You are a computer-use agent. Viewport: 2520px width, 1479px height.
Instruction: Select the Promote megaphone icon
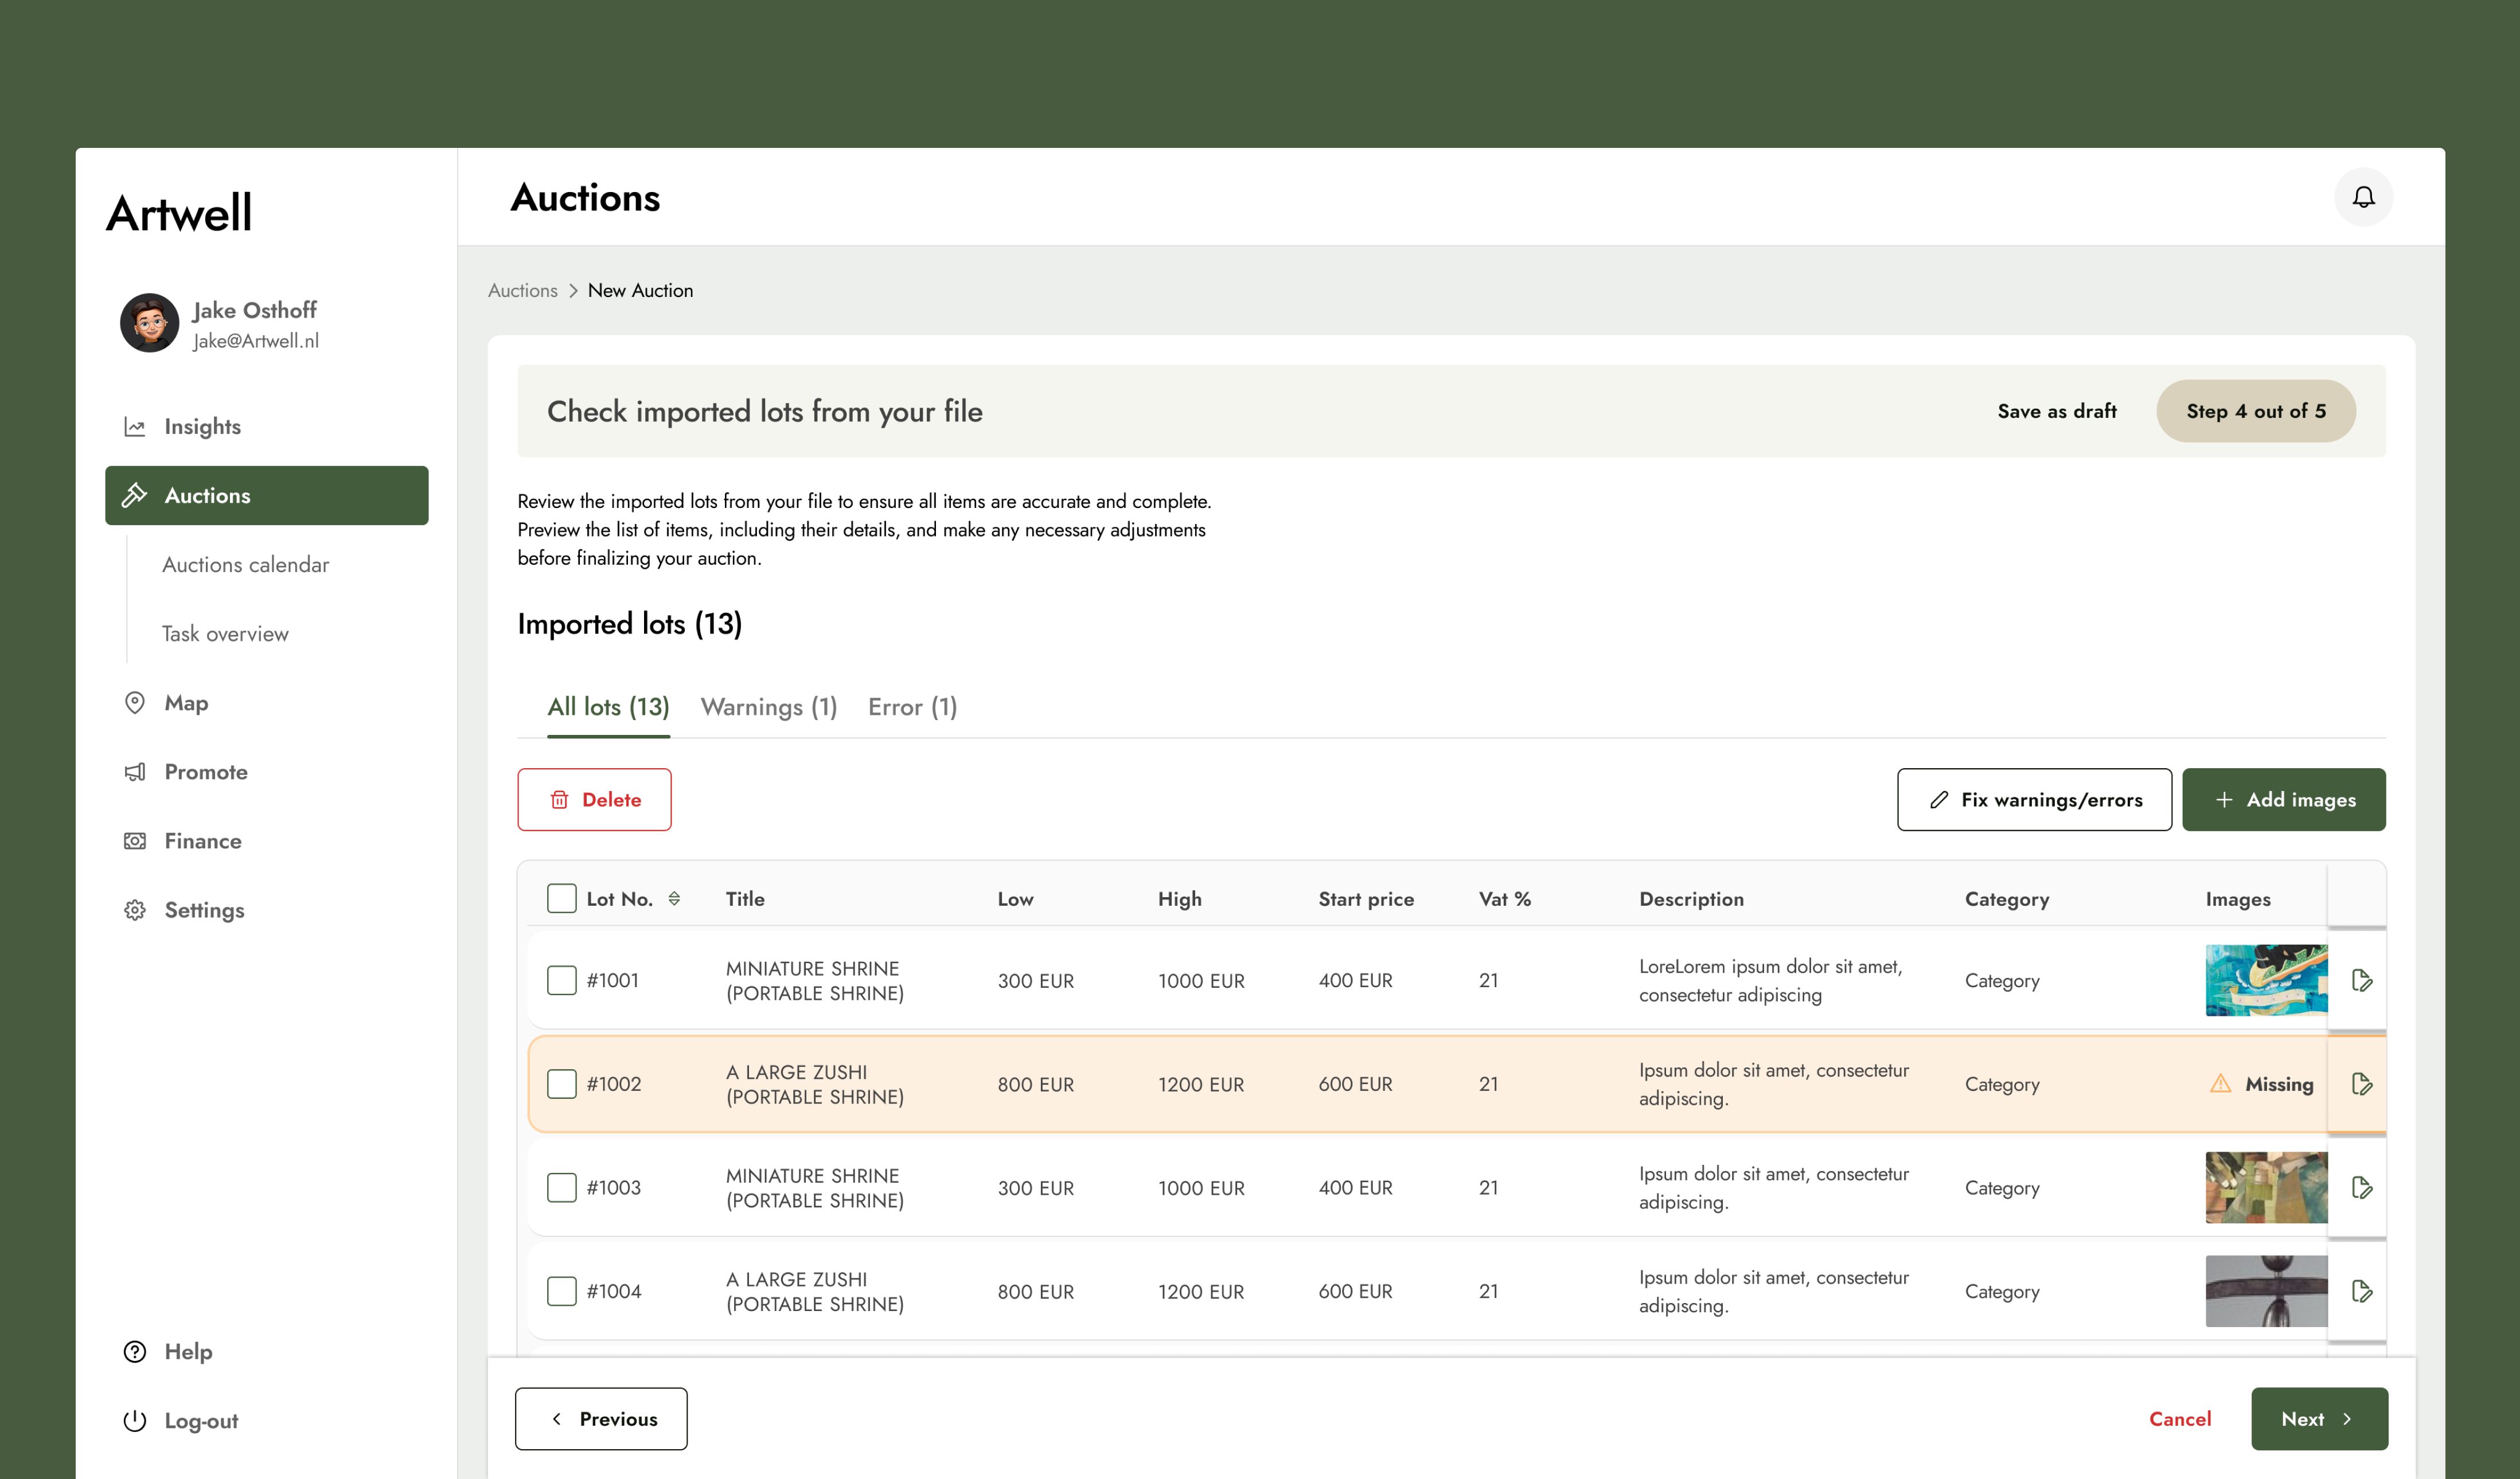tap(136, 770)
